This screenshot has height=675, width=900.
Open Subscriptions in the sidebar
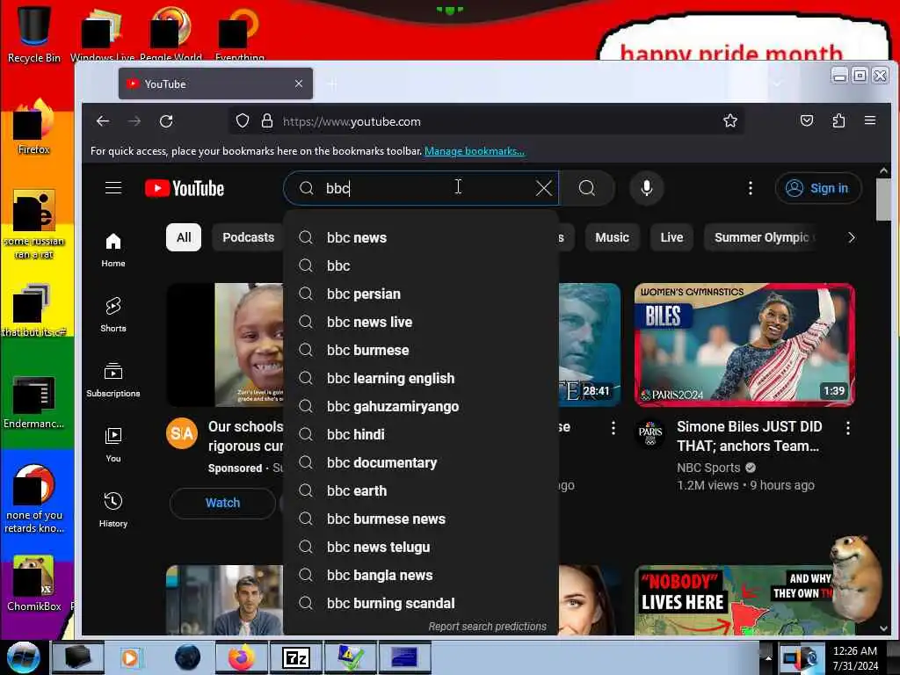[113, 380]
